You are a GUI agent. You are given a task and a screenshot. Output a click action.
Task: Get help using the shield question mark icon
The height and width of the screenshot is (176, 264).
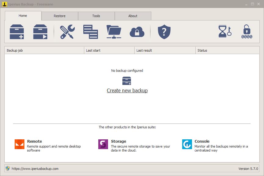pyautogui.click(x=164, y=31)
